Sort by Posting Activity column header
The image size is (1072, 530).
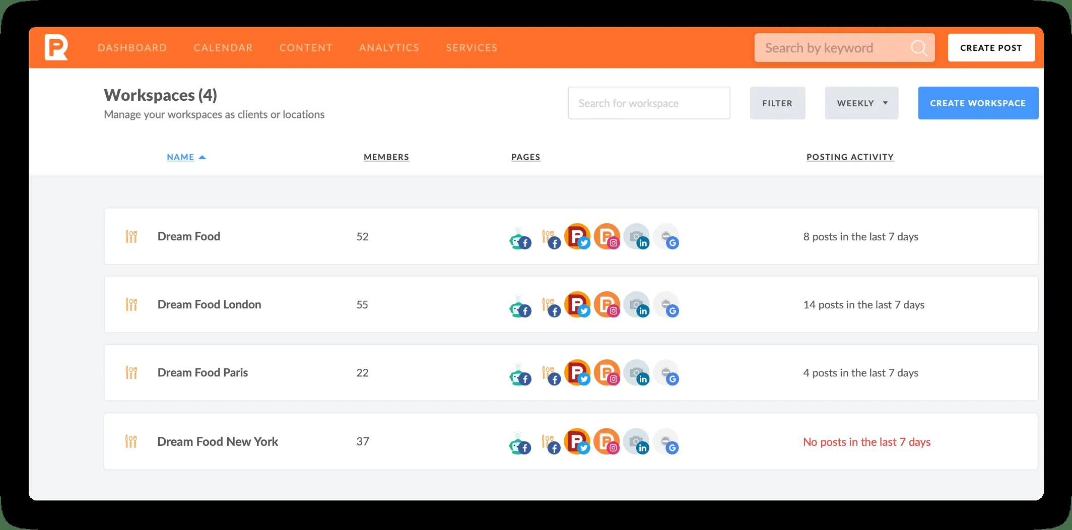pos(850,157)
